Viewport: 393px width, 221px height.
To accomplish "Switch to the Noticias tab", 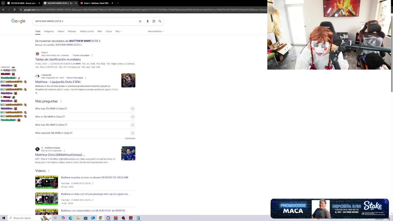I will tap(72, 31).
